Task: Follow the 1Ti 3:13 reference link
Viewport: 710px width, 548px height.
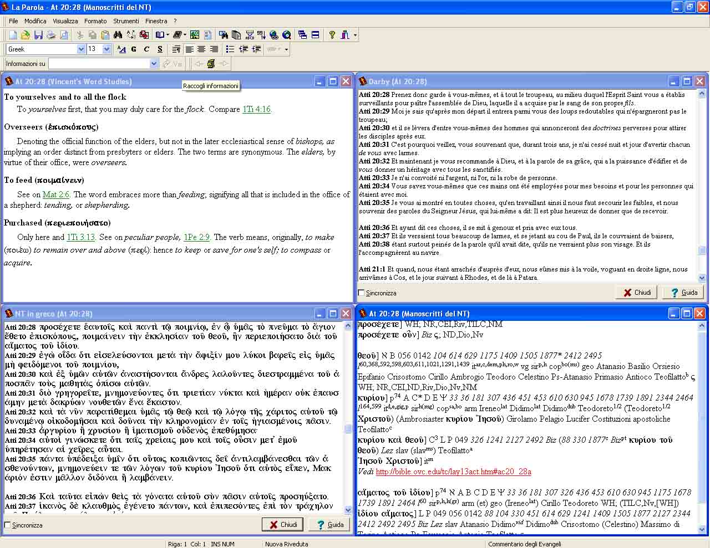Action: coord(81,237)
